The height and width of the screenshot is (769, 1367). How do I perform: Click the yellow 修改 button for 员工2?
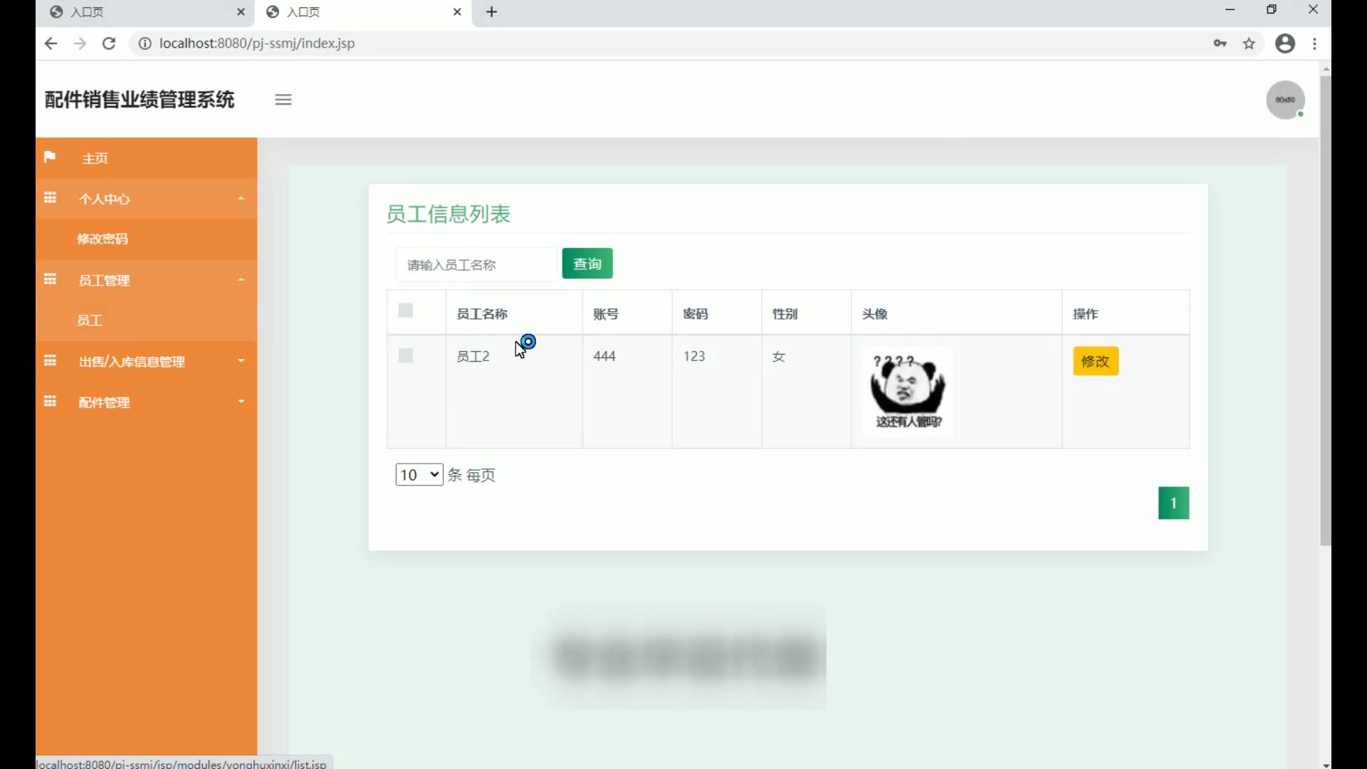(1095, 361)
